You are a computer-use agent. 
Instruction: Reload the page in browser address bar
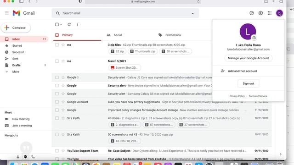pos(198,1)
